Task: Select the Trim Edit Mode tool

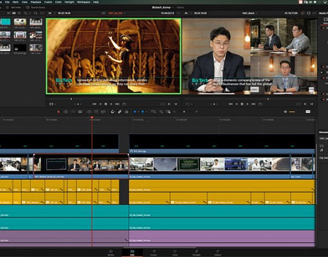Action: [65, 112]
